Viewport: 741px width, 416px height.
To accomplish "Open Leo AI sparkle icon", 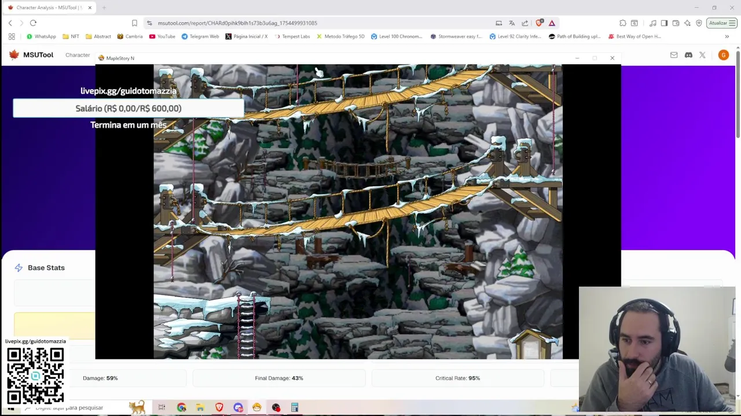I will click(x=687, y=23).
